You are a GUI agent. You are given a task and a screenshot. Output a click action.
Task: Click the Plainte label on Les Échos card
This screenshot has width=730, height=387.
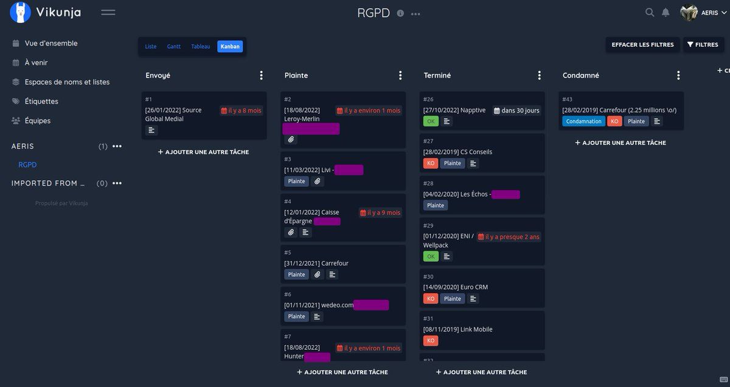click(x=436, y=205)
